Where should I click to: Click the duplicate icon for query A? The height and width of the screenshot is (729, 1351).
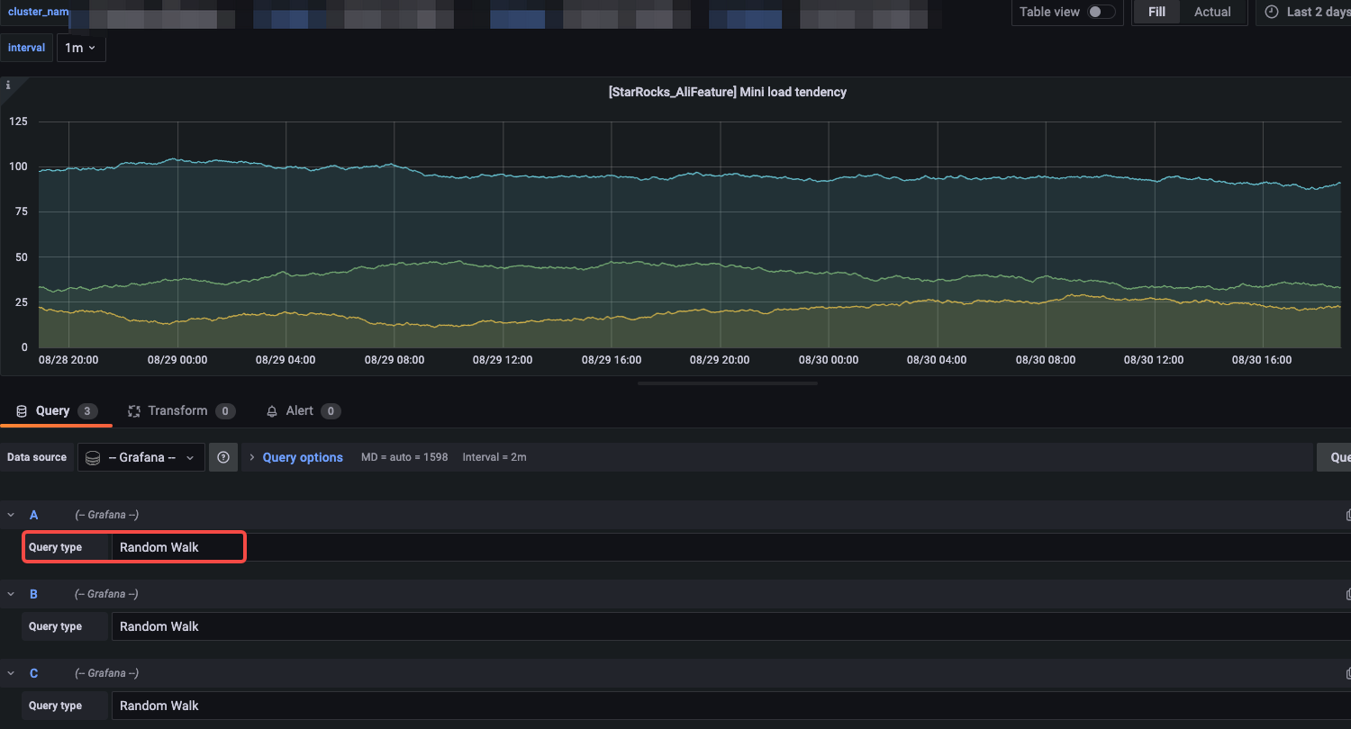point(1347,515)
